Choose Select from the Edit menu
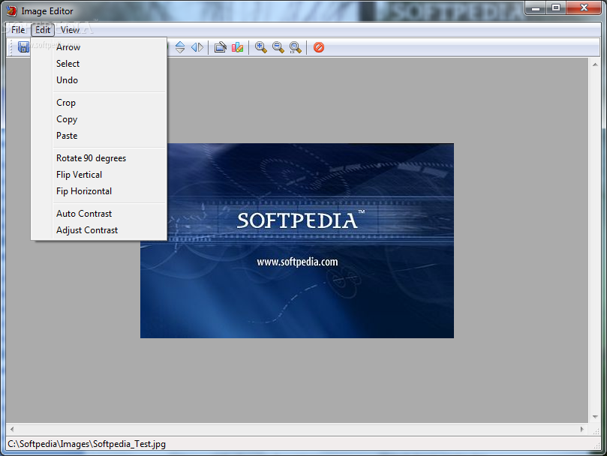Image resolution: width=607 pixels, height=456 pixels. [99, 64]
